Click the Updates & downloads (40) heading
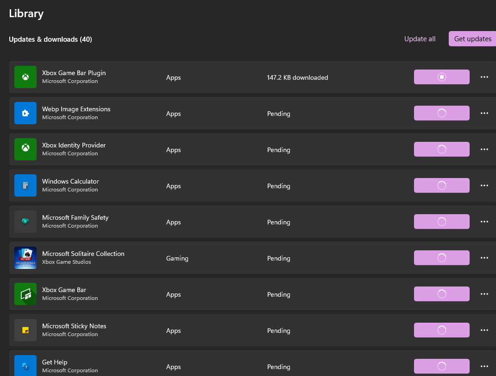Image resolution: width=496 pixels, height=376 pixels. click(x=50, y=39)
